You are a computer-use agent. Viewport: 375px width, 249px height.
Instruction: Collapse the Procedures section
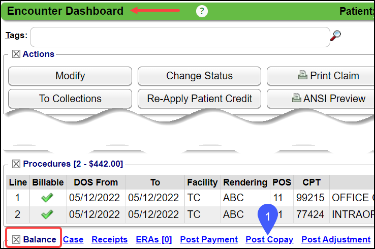tap(16, 164)
